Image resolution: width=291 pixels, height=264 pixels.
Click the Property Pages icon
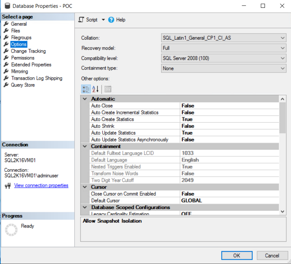pos(108,89)
